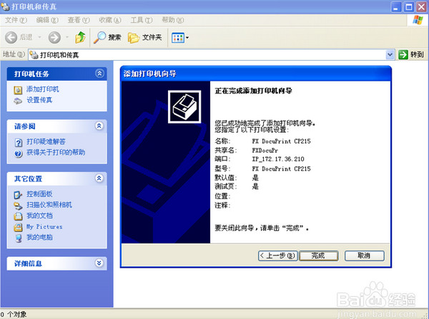Screen dimensions: 429x319
Task: Collapse the 请参阅 panel
Action: click(x=99, y=126)
